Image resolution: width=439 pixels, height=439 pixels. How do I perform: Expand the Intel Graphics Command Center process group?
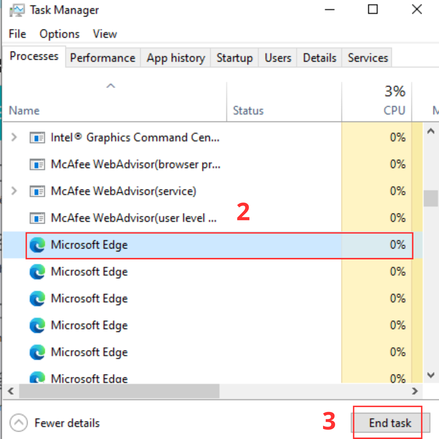[x=14, y=137]
